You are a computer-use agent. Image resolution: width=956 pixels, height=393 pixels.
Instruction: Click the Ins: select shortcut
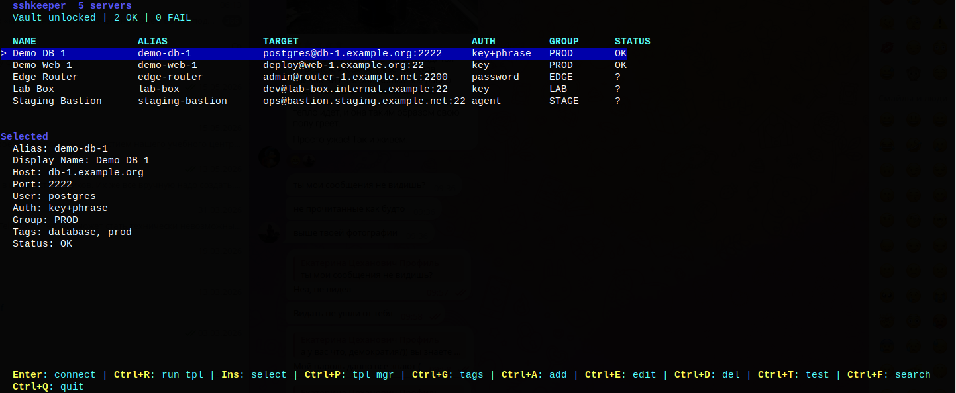point(254,374)
